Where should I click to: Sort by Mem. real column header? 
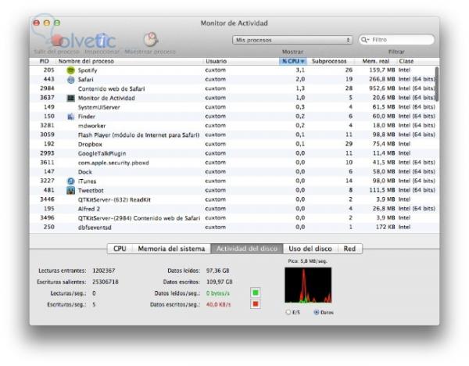coord(376,61)
